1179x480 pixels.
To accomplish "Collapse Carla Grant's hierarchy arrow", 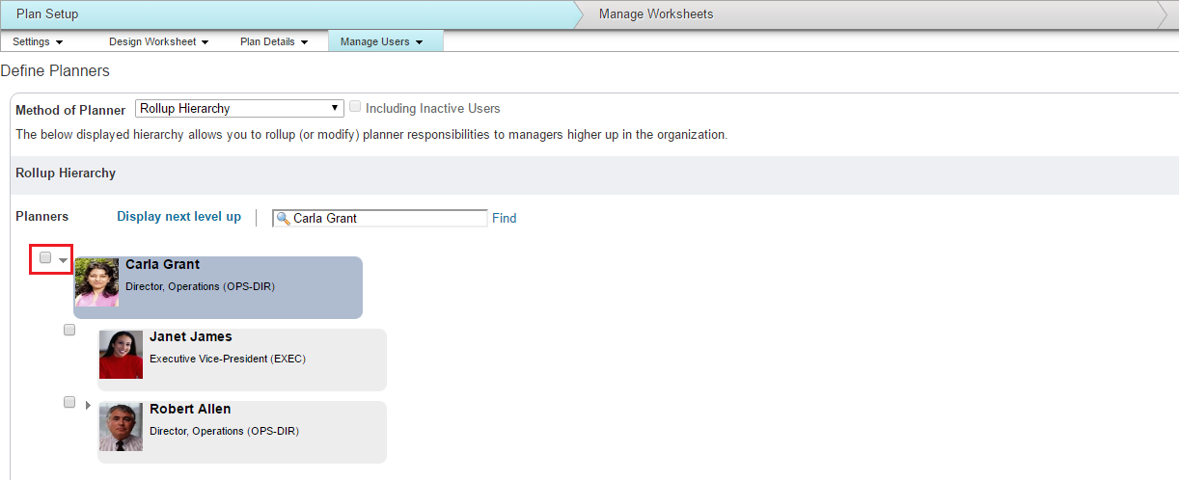I will coord(63,260).
